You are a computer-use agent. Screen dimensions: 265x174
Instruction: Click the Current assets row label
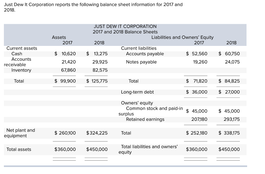22,48
